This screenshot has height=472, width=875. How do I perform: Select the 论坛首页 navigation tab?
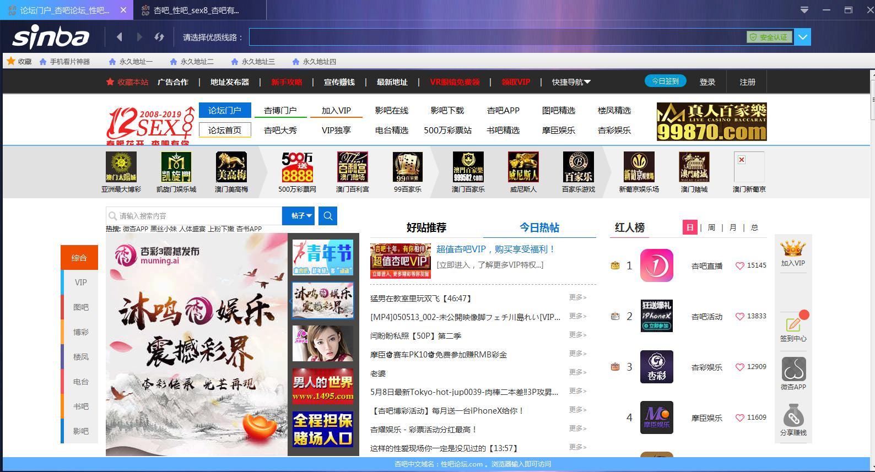[x=225, y=130]
